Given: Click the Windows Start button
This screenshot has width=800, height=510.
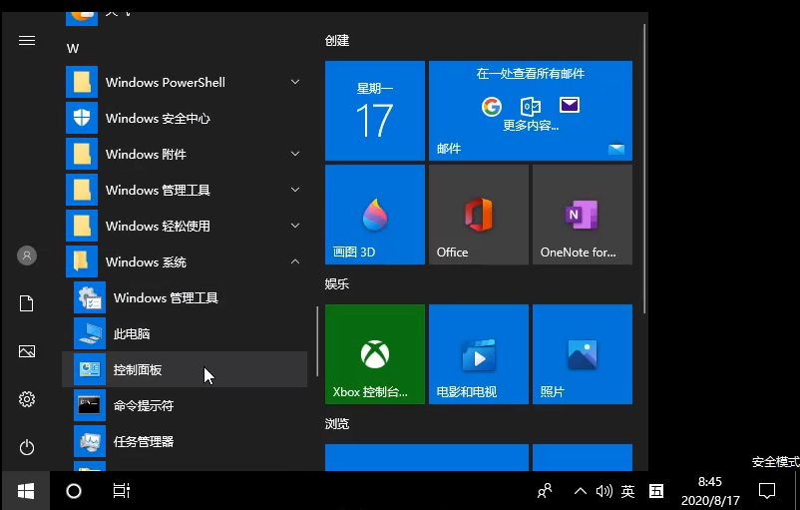Looking at the screenshot, I should click(x=26, y=491).
